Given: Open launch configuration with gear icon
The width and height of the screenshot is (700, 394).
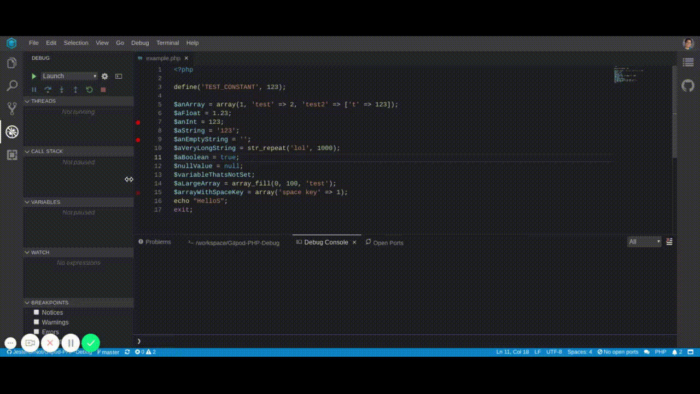Looking at the screenshot, I should [x=105, y=76].
